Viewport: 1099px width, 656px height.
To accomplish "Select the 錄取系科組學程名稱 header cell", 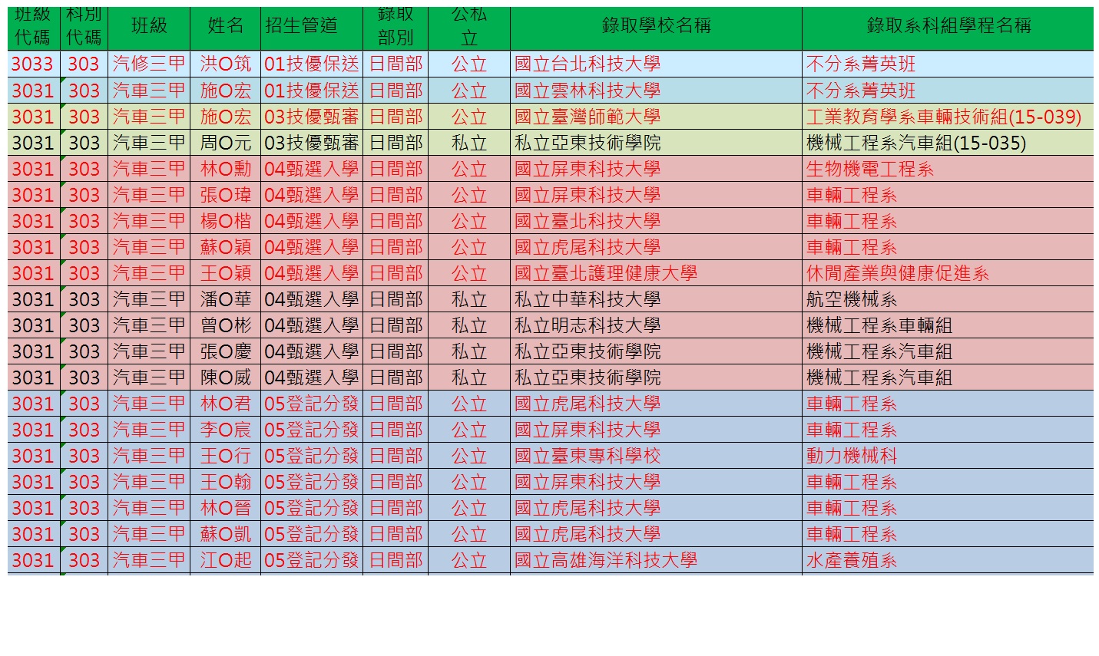I will [948, 26].
